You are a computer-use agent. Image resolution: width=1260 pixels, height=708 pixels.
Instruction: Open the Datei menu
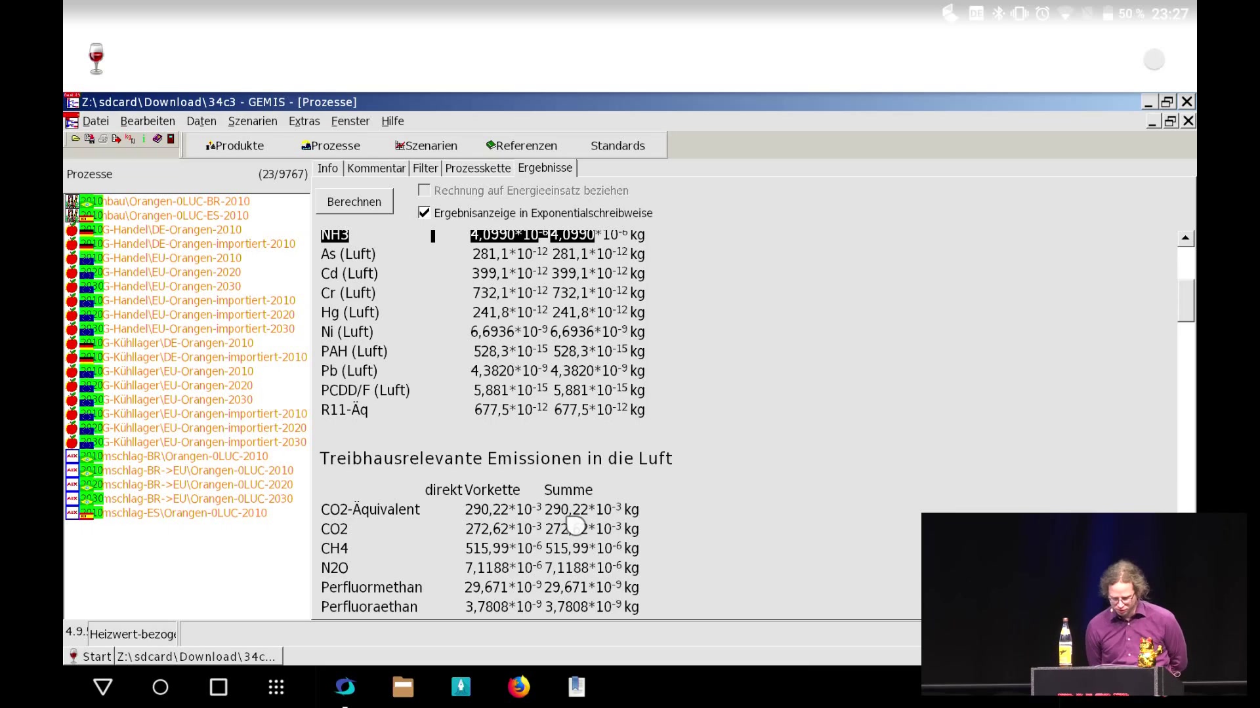(x=96, y=121)
